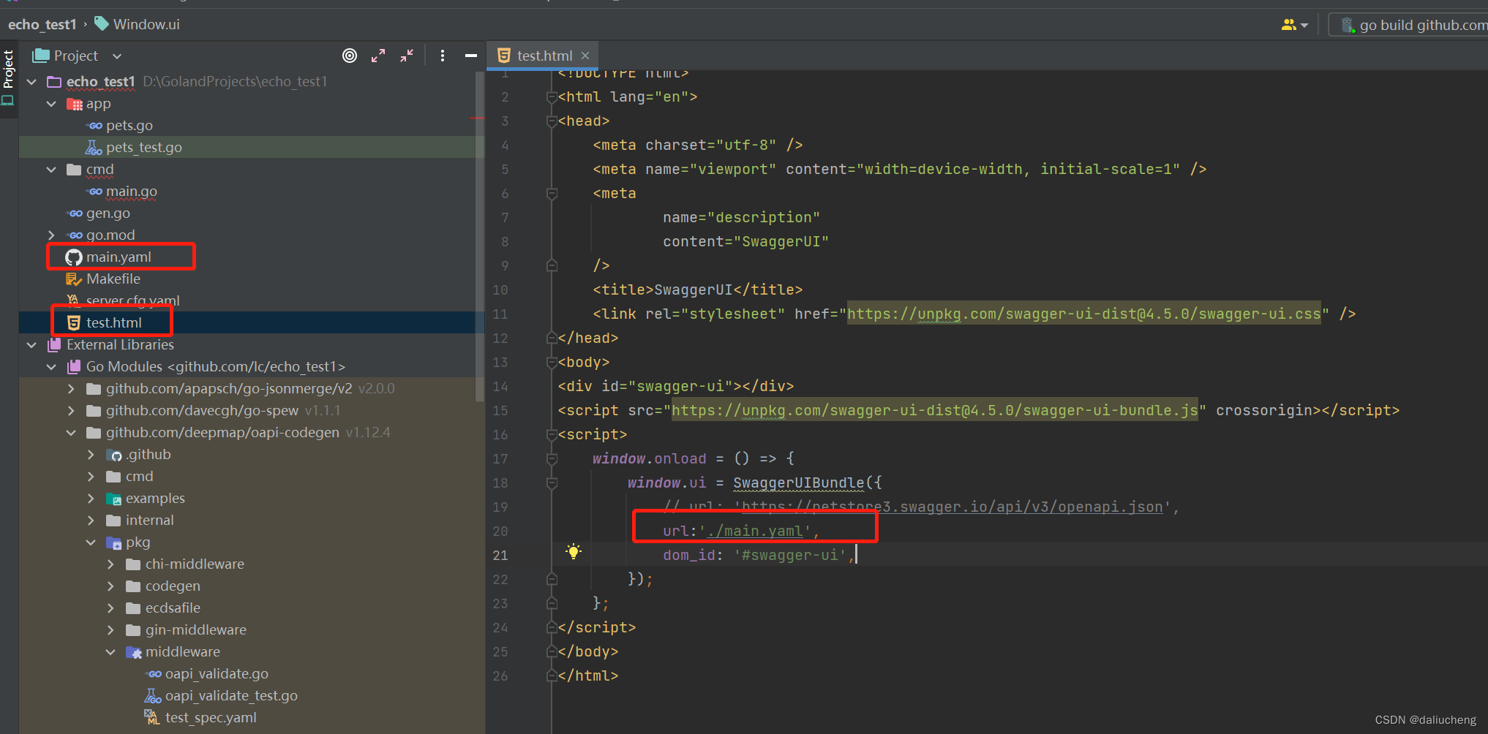Select oapi_validate_test.go file
Image resolution: width=1488 pixels, height=734 pixels.
(231, 696)
